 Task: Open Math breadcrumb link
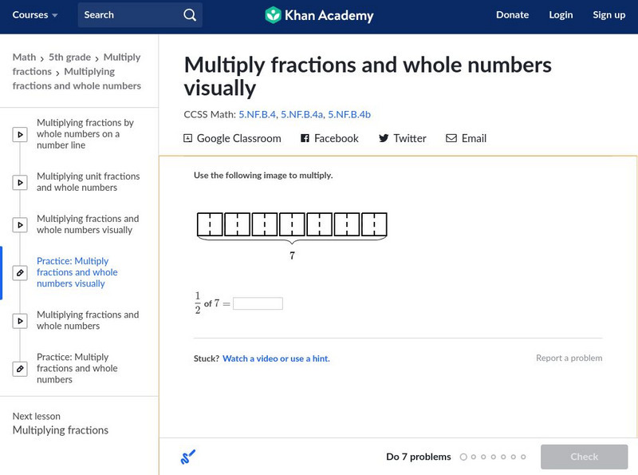24,57
